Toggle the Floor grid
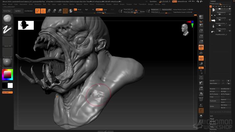 pyautogui.click(x=201, y=53)
